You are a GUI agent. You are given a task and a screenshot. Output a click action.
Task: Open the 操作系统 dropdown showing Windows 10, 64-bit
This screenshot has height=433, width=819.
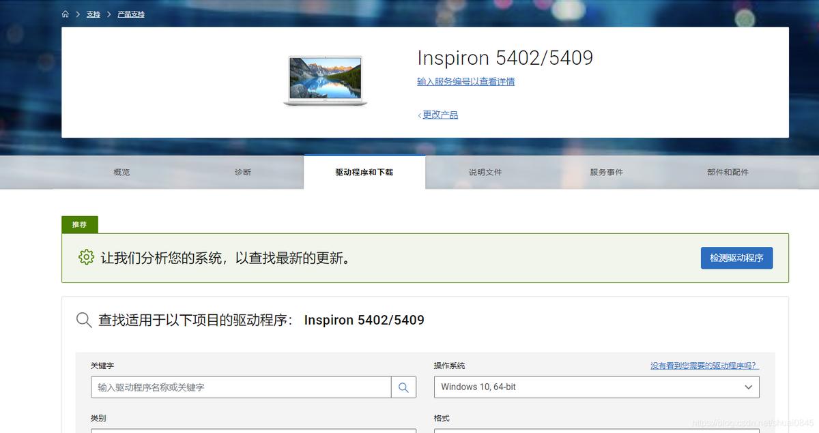[596, 387]
